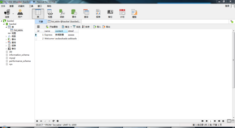Screen dimensions: 235x128
Task: Click the detail column header
Action: pos(73,31)
